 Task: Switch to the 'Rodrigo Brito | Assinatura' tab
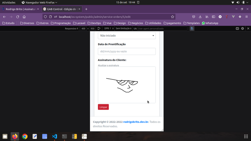tap(22, 9)
